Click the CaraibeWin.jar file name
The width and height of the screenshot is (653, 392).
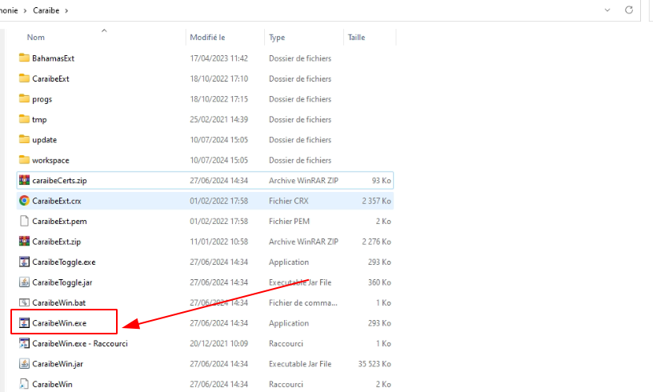[x=58, y=364]
